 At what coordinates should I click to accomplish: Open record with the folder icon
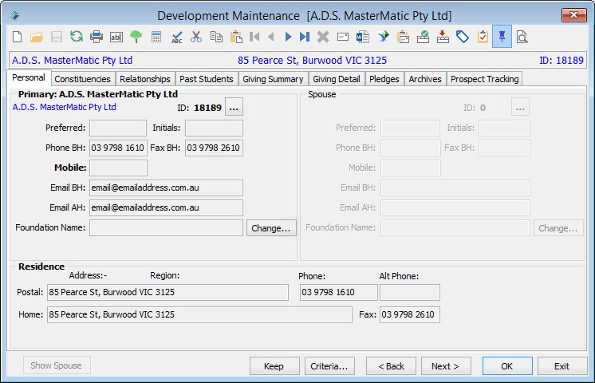point(37,37)
